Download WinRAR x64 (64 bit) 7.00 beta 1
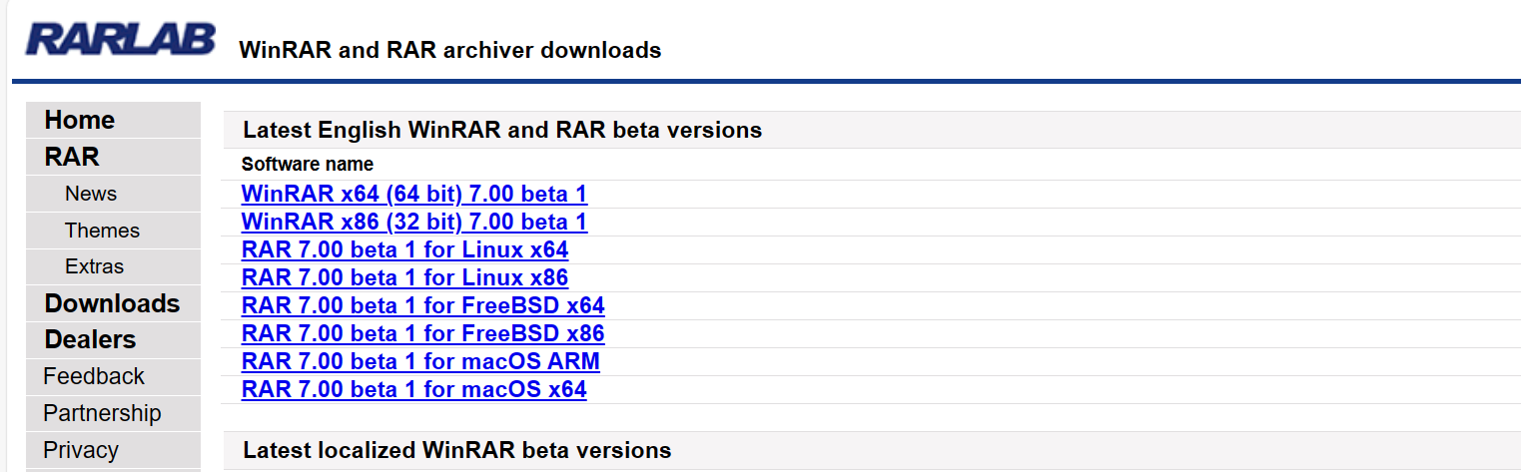The width and height of the screenshot is (1521, 472). tap(414, 194)
